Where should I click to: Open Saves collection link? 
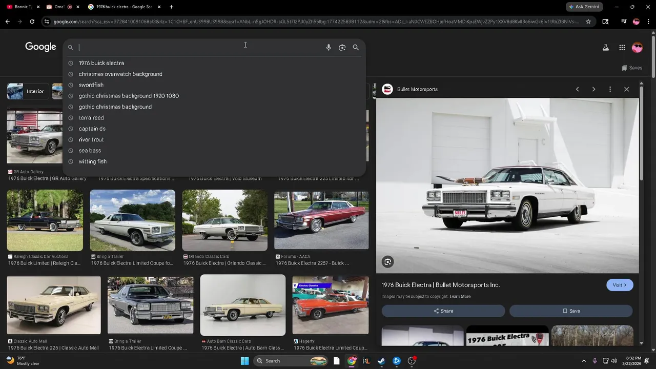[631, 68]
